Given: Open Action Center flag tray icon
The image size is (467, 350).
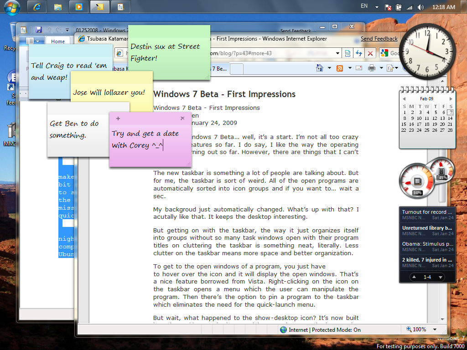Looking at the screenshot, I should click(388, 7).
